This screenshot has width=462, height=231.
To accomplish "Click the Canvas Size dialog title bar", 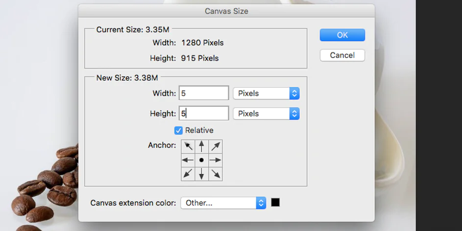I will click(226, 10).
